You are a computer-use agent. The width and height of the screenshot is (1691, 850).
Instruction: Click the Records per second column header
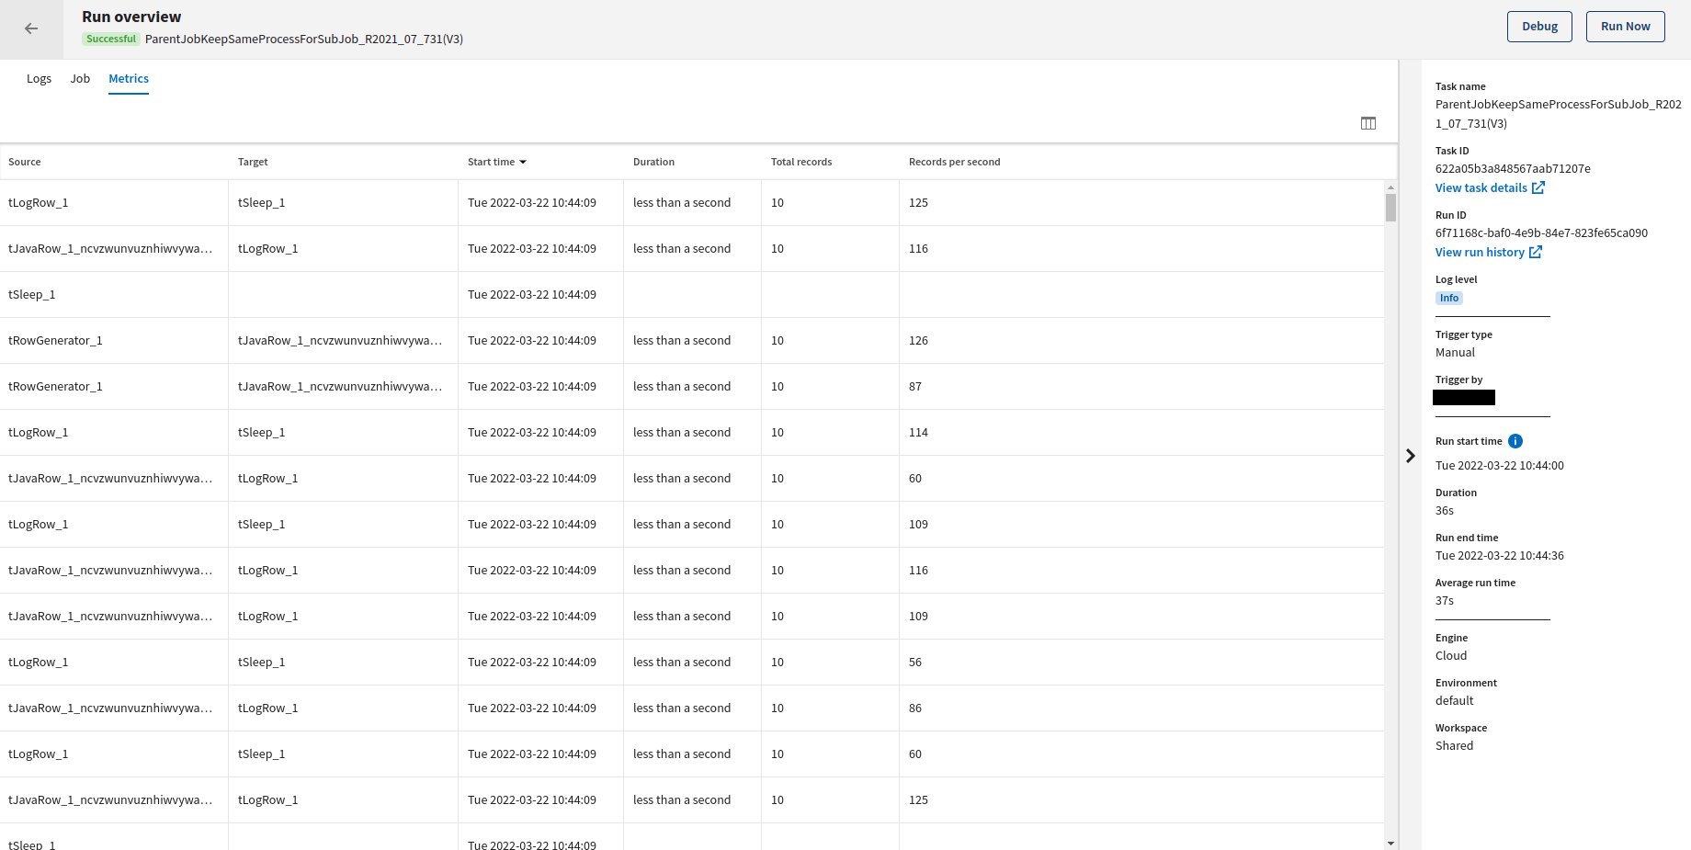click(954, 162)
